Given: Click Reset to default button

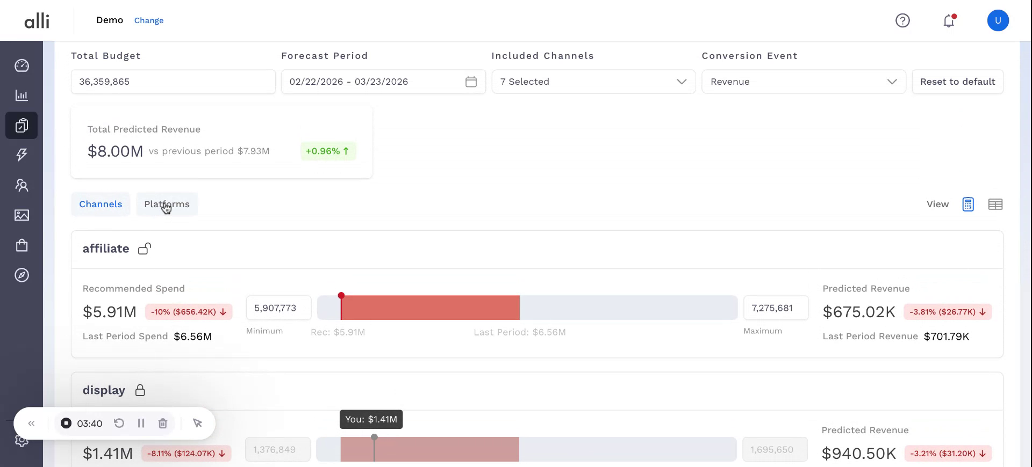Looking at the screenshot, I should [957, 82].
